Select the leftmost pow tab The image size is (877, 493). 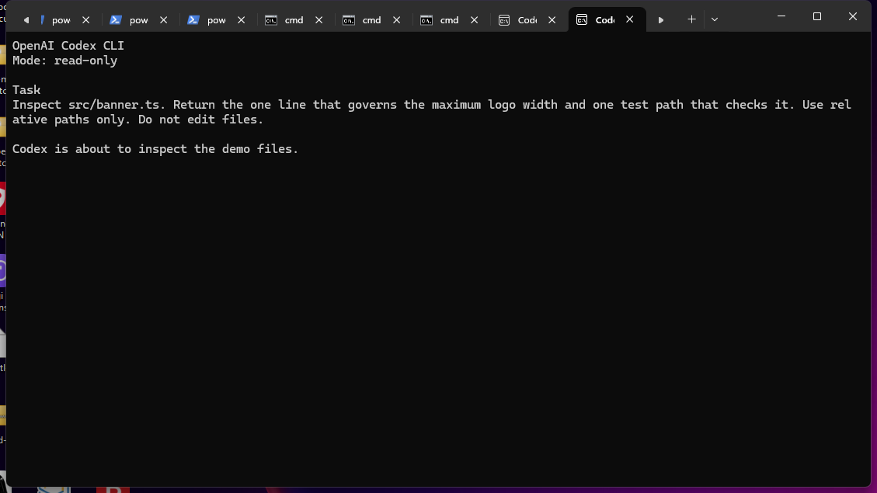pyautogui.click(x=61, y=19)
